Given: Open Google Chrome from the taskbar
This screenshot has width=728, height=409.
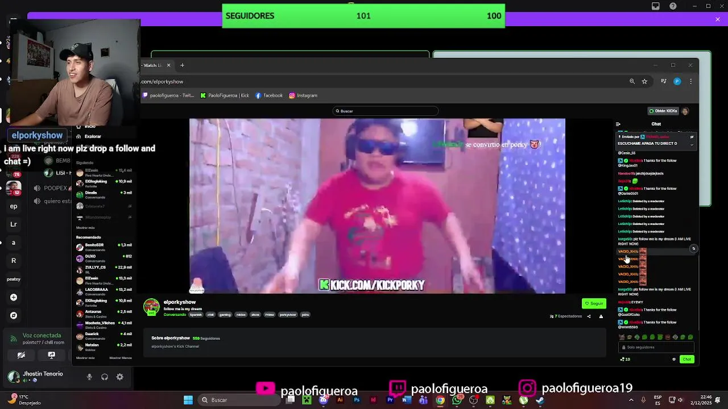Looking at the screenshot, I should [440, 400].
